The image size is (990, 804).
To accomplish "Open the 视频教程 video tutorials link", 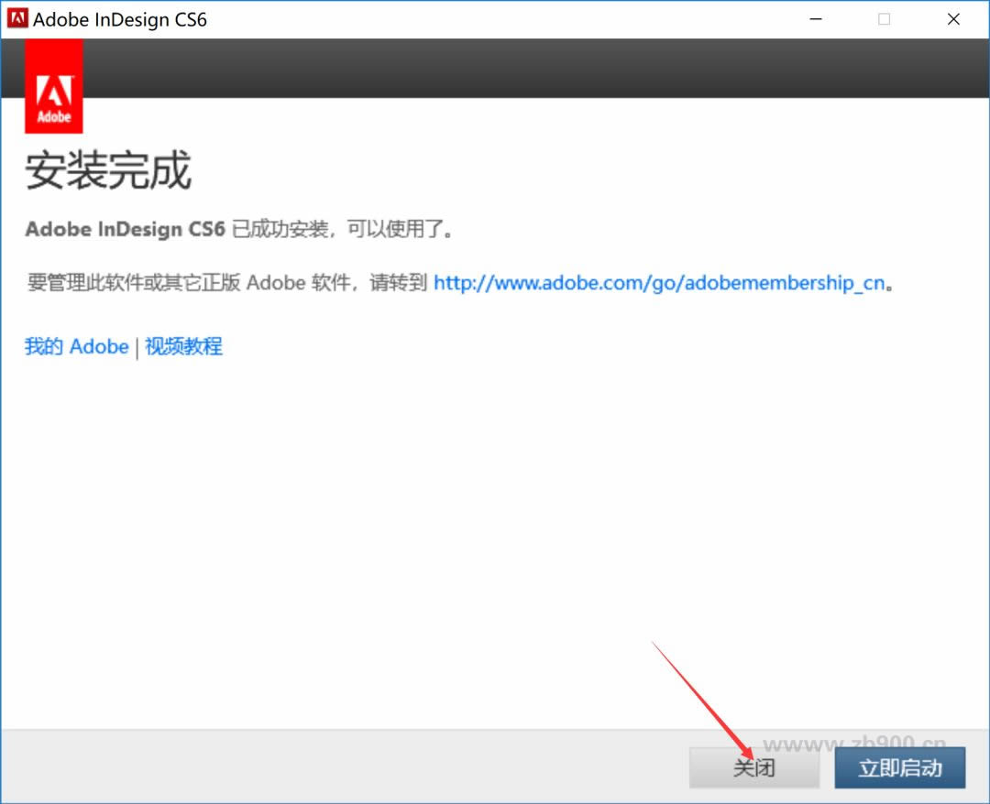I will pyautogui.click(x=183, y=347).
